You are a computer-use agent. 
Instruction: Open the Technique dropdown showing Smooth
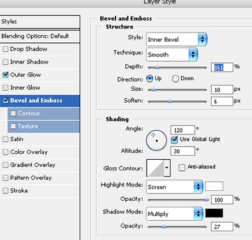(x=172, y=54)
